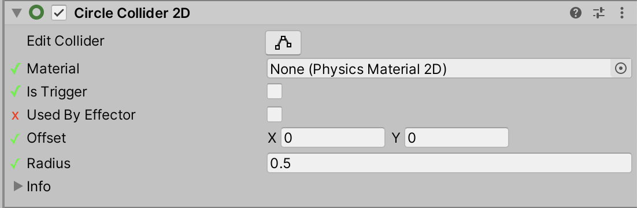
Task: Disable the Circle Collider 2D component checkbox
Action: coord(60,13)
